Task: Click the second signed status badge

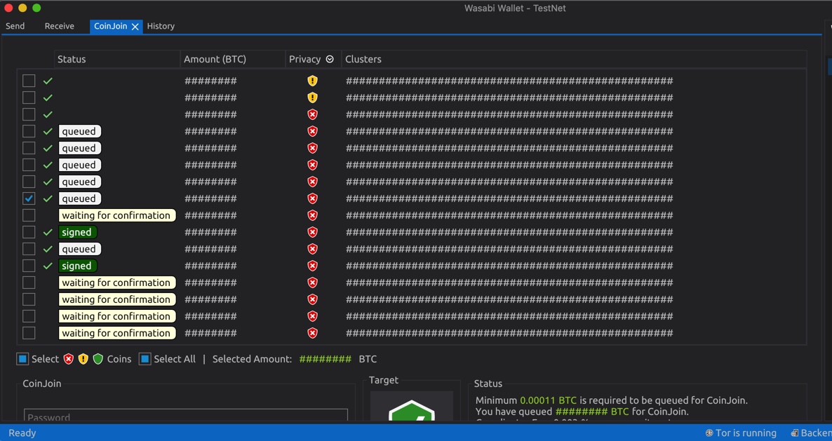Action: tap(77, 266)
